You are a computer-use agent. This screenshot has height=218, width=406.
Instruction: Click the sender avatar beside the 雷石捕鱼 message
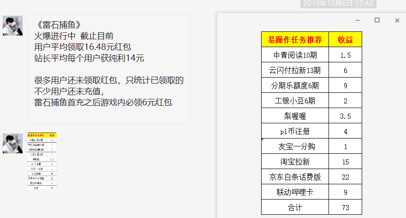tap(13, 26)
